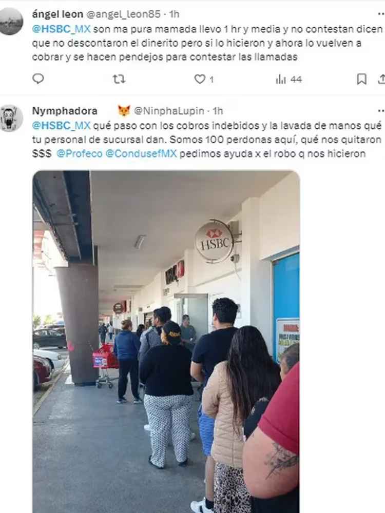View analytics showing 44 views

[x=288, y=79]
